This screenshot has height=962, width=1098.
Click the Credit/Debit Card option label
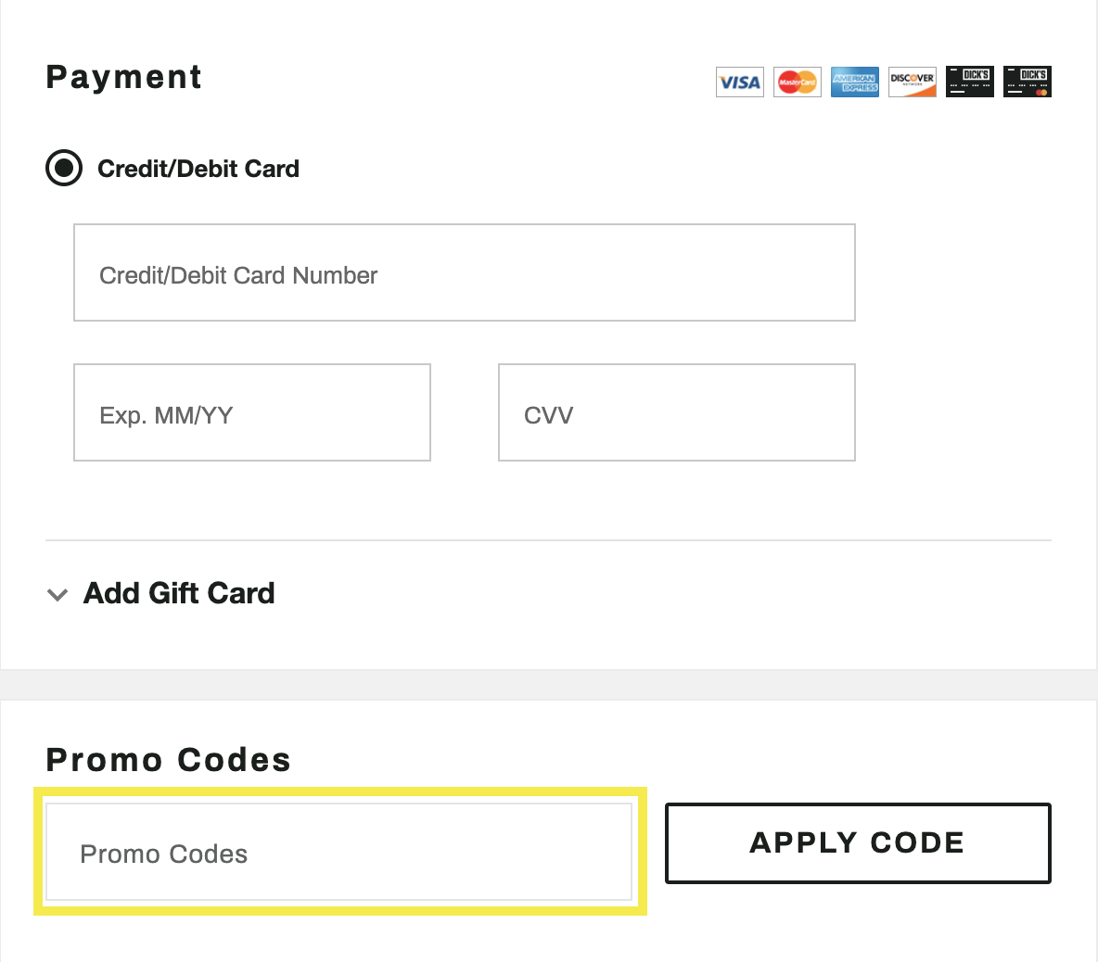coord(198,169)
